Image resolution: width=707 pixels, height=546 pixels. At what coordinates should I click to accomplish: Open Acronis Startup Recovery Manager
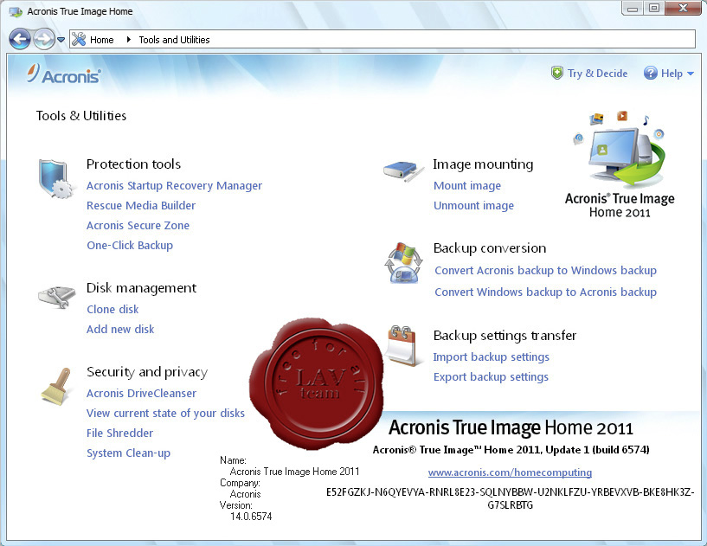click(x=174, y=186)
